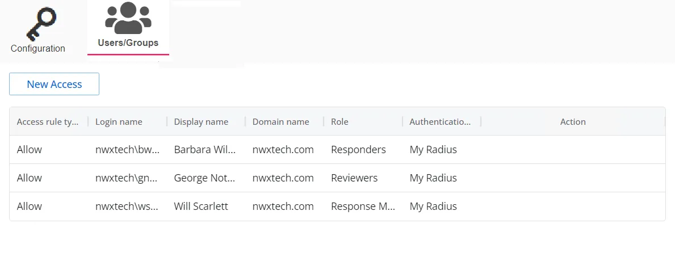Sort by Authentication column header
Viewport: 675px width, 253px height.
[440, 122]
